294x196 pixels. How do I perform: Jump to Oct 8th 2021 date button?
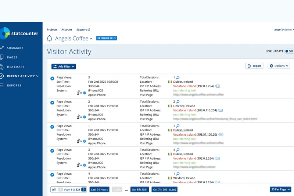(x=140, y=189)
